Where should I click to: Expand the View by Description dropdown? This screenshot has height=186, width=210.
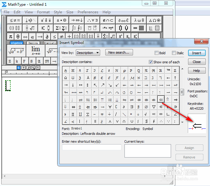88,53
